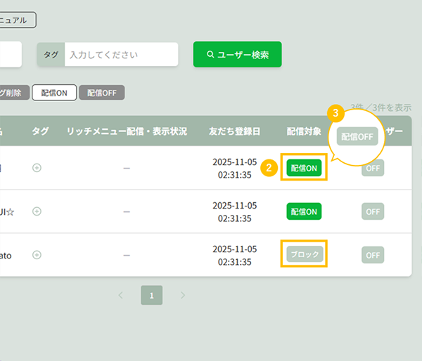Screen dimensions: 422x361
Task: Switch the OFF toggle in UI☆ row
Action: click(x=373, y=211)
